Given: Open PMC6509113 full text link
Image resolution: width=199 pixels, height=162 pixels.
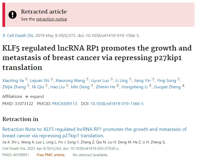Looking at the screenshot, I should [65, 104].
